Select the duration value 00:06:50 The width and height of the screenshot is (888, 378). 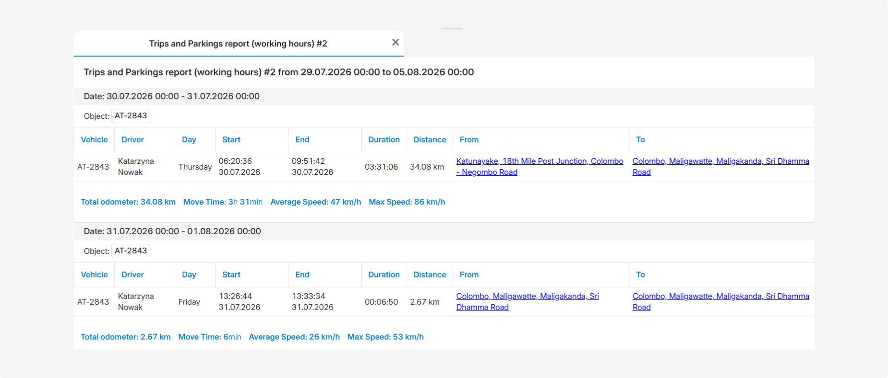[381, 302]
